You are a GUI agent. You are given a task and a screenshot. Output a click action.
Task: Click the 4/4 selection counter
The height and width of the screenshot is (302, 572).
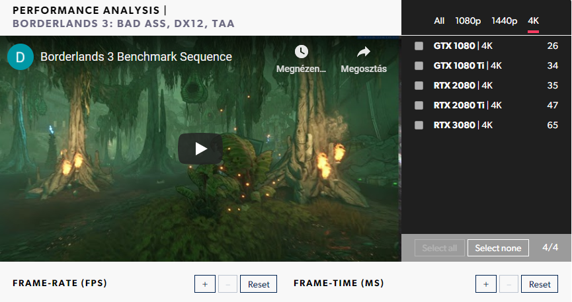(550, 247)
